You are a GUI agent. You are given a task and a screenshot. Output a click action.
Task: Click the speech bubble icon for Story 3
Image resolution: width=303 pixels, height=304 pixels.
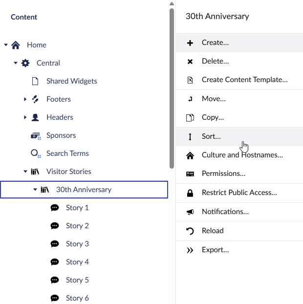tap(55, 244)
